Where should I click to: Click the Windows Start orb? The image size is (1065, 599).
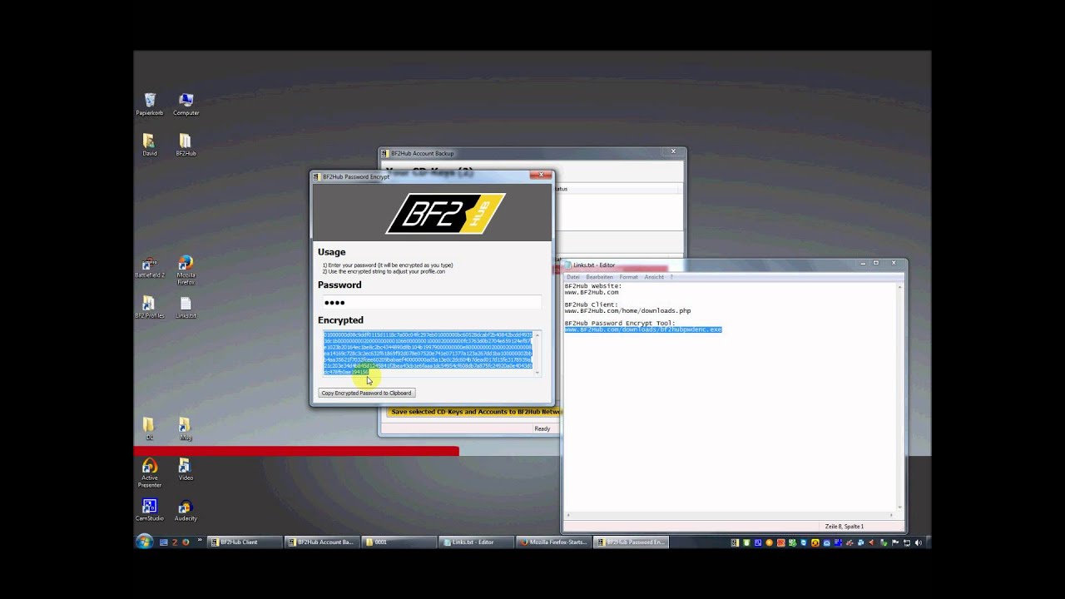click(145, 542)
